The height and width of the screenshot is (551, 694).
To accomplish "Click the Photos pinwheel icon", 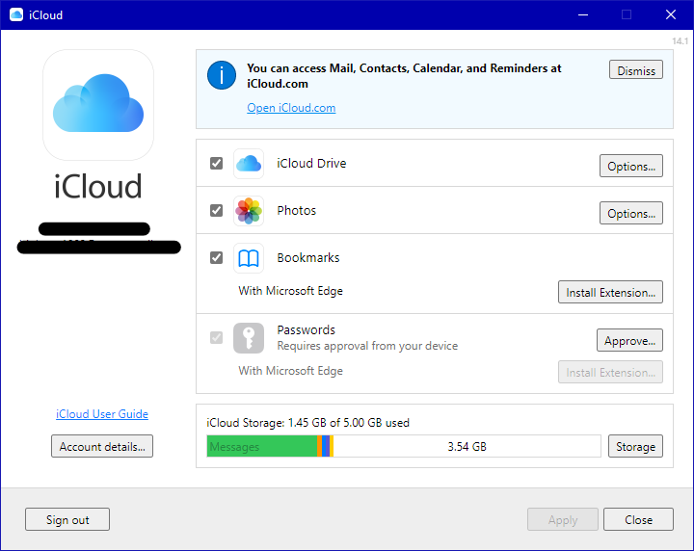I will (x=249, y=211).
